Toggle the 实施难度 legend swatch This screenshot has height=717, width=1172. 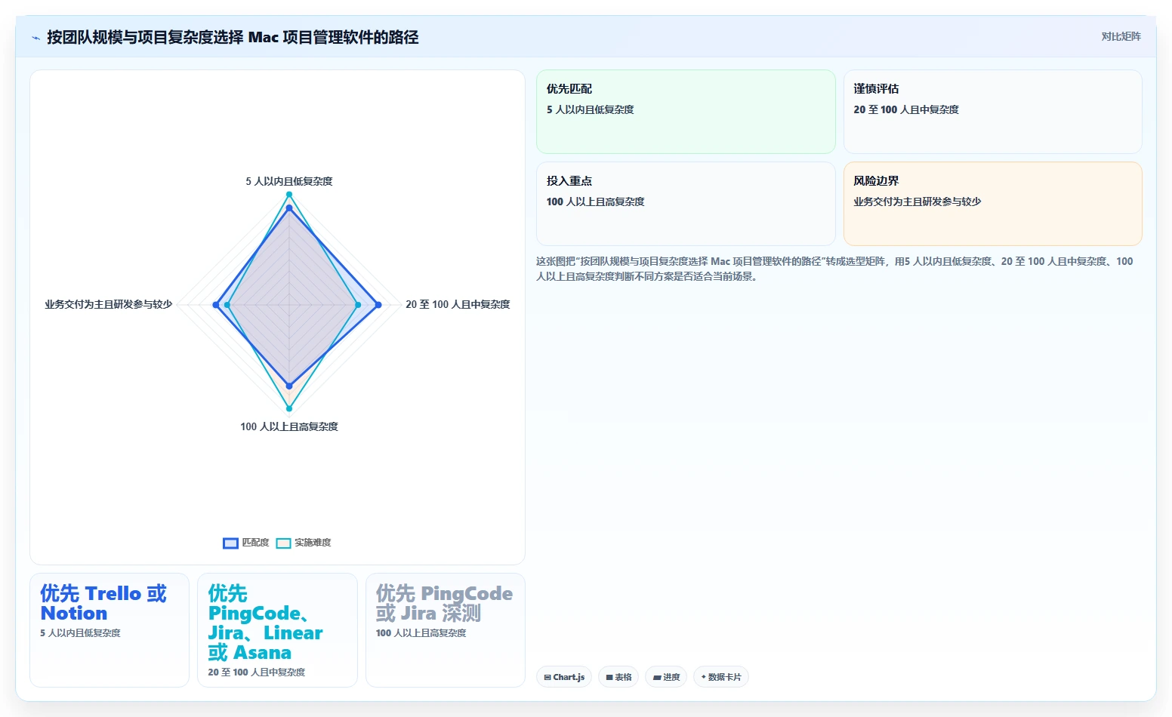point(283,543)
